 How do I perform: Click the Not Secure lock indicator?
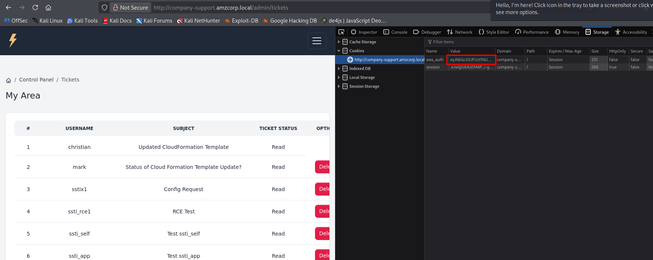click(130, 7)
